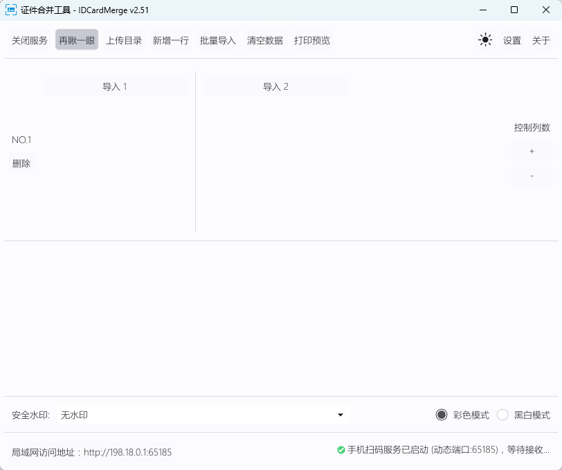Click 关闭服务 to stop the service
The image size is (562, 470).
click(x=30, y=40)
